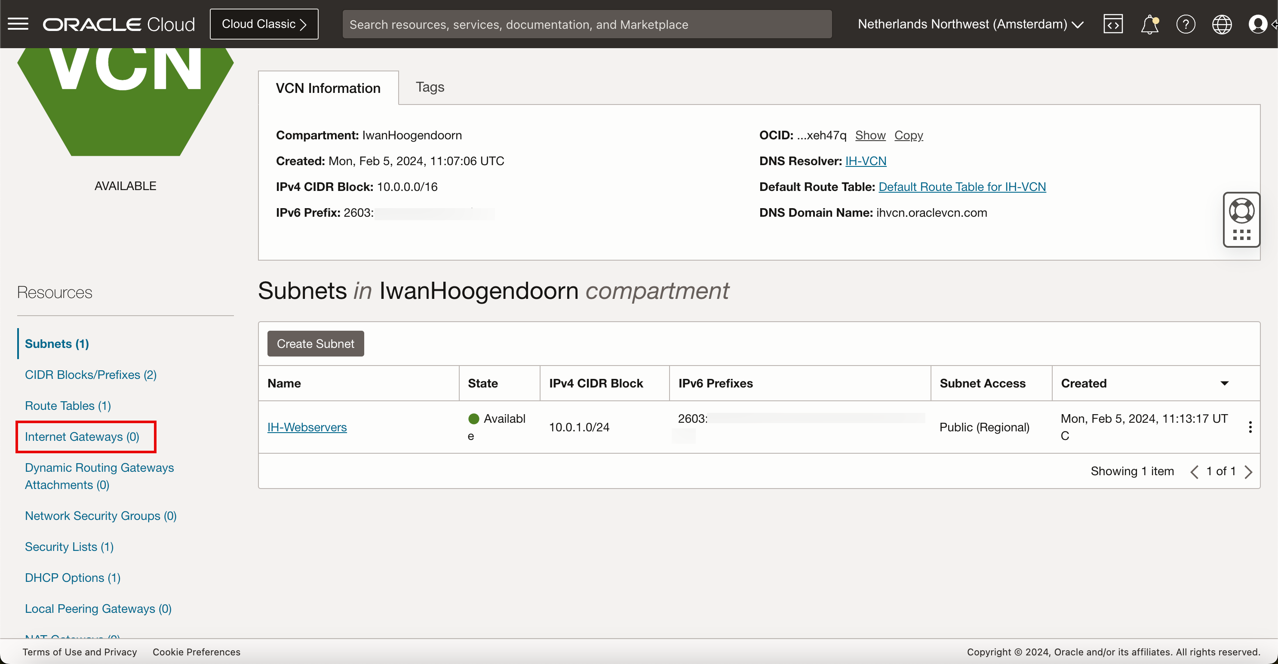Click the floating support lifebuoy icon

point(1241,211)
